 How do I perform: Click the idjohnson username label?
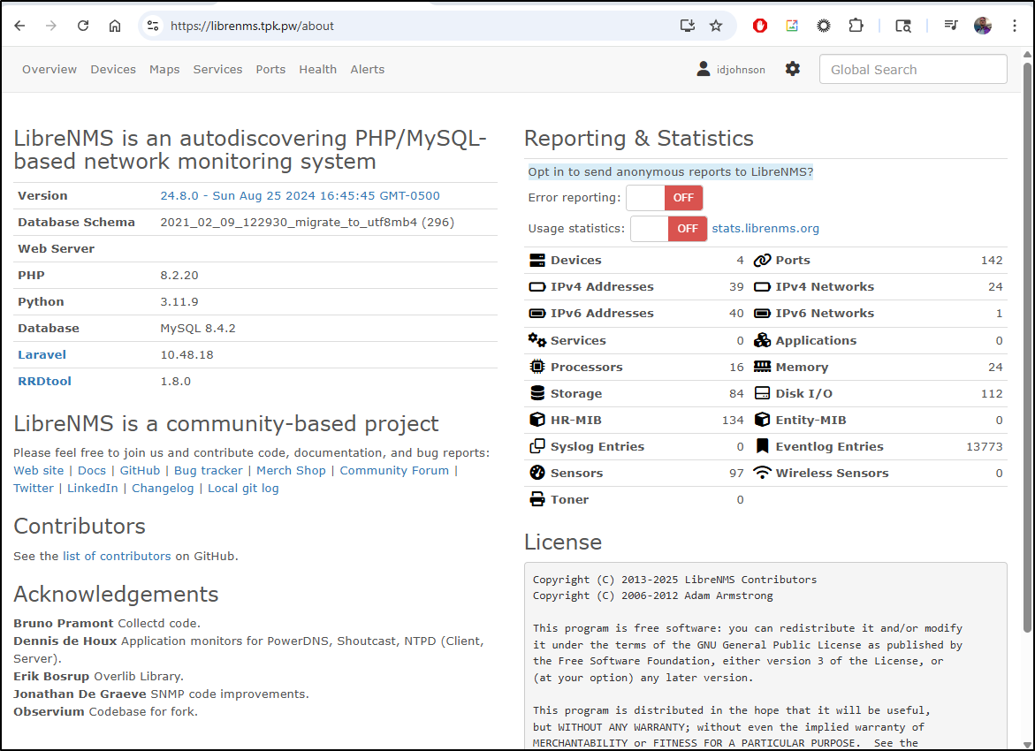741,69
